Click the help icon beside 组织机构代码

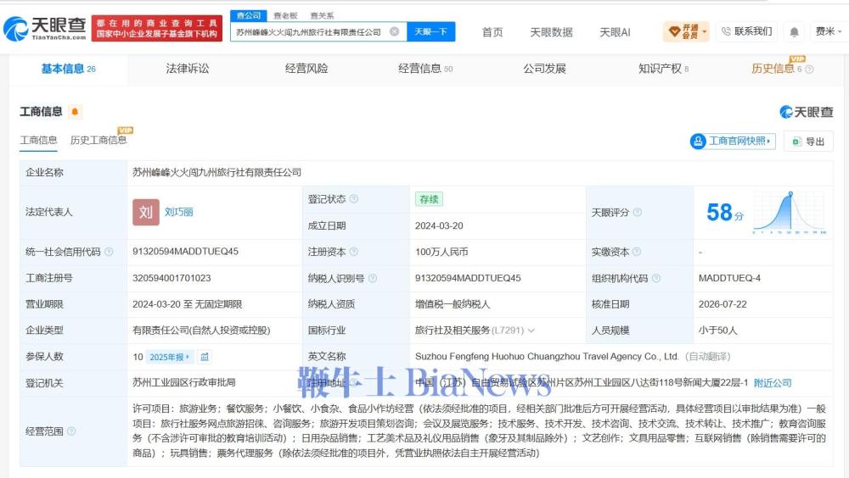coord(655,278)
